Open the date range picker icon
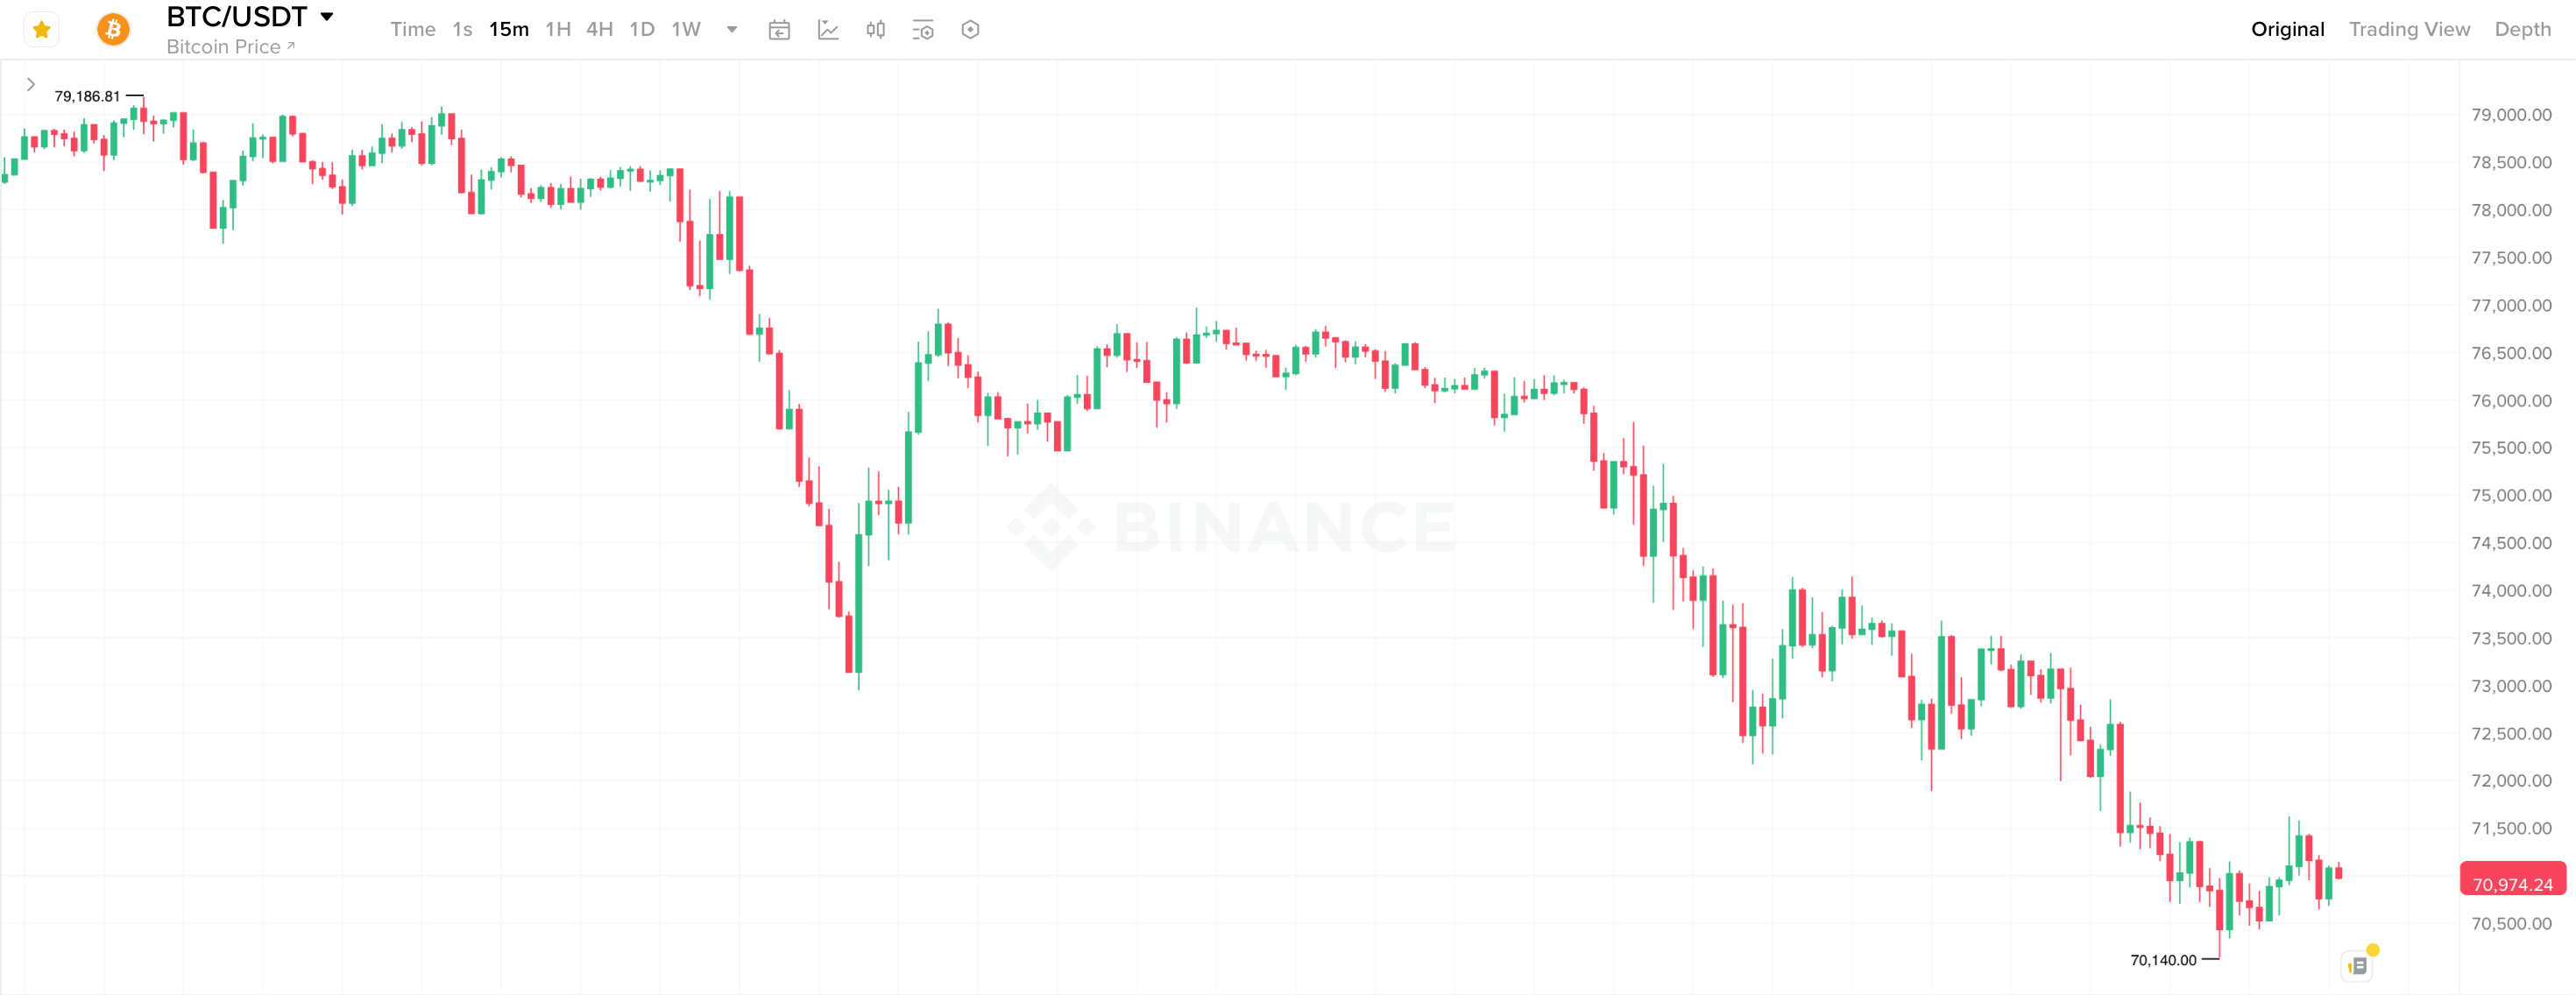The width and height of the screenshot is (2576, 995). pyautogui.click(x=780, y=30)
